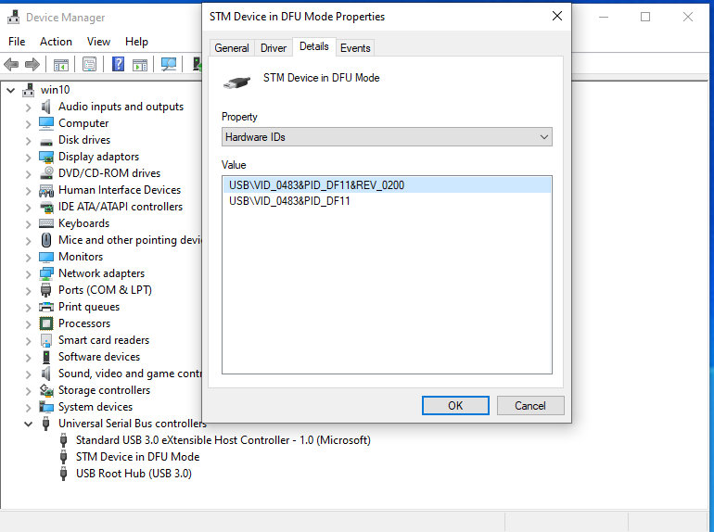Open the File menu
This screenshot has width=714, height=532.
tap(17, 42)
